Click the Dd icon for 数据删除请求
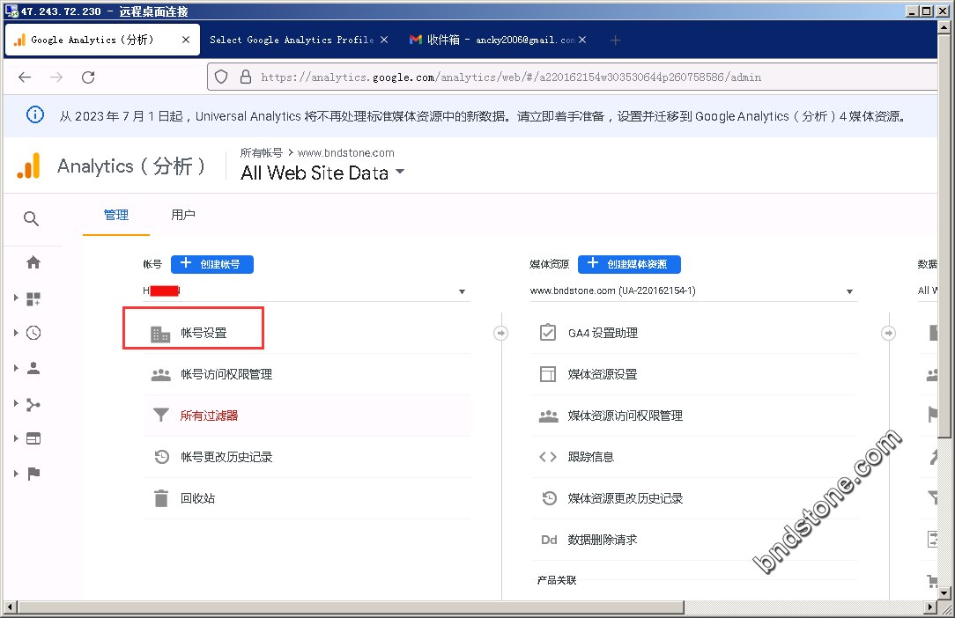The height and width of the screenshot is (618, 955). 549,540
